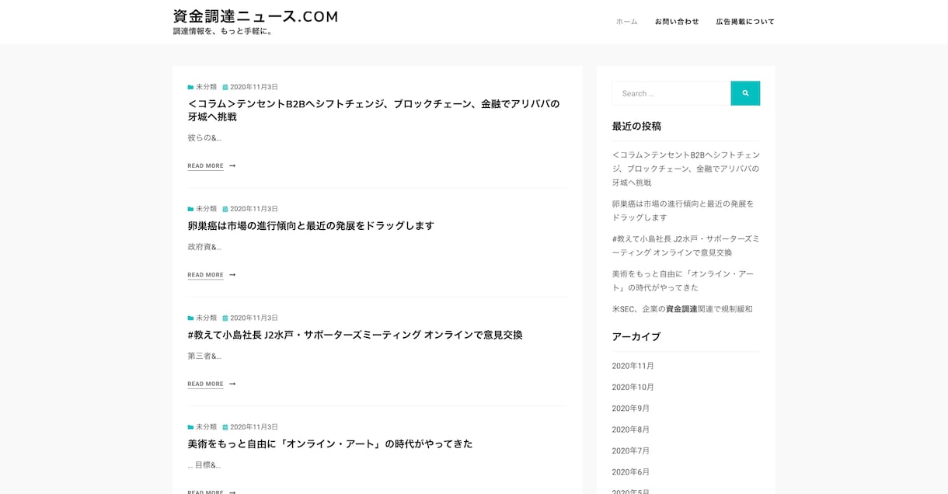Screen dimensions: 948x494
Task: Click the teal search magnifier button
Action: click(x=745, y=93)
